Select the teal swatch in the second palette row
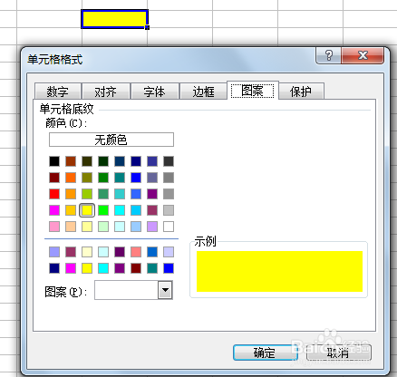 120,178
